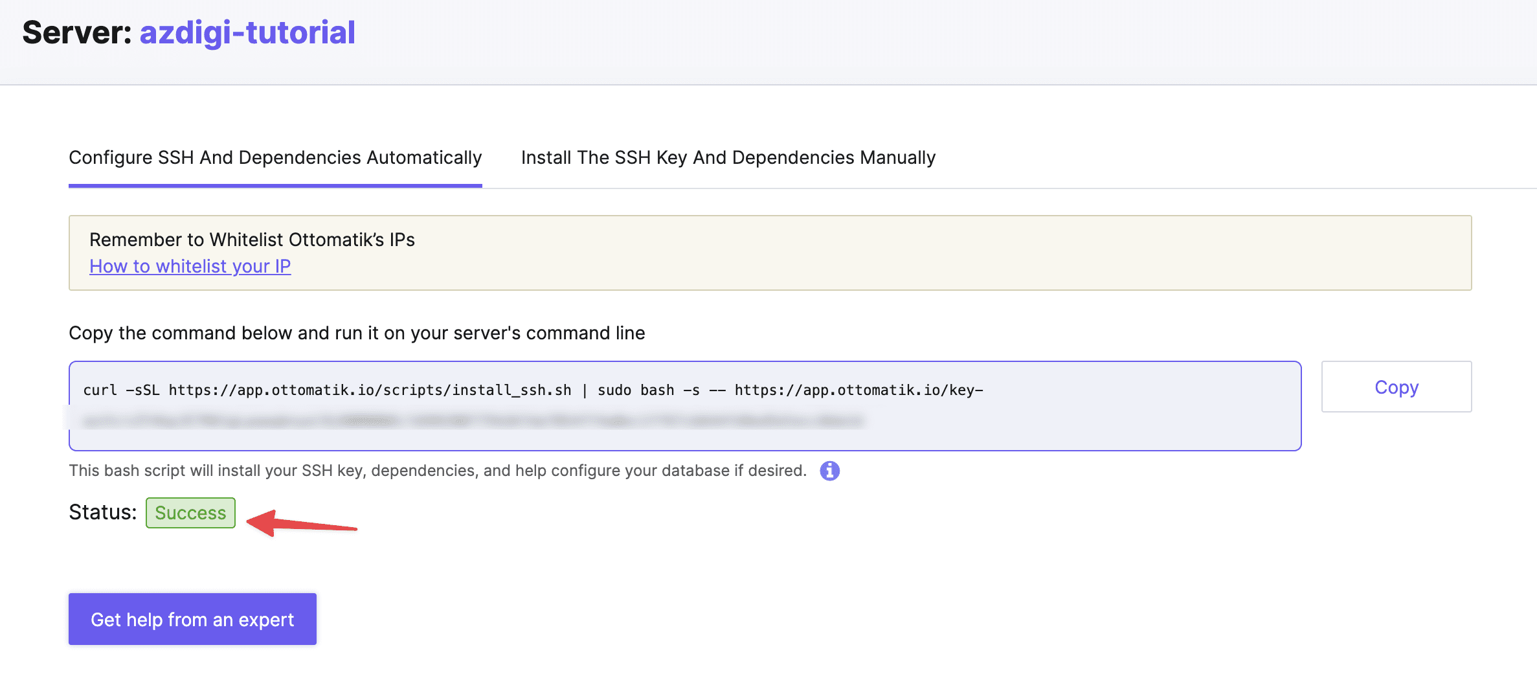Click Get help from an expert

point(192,620)
